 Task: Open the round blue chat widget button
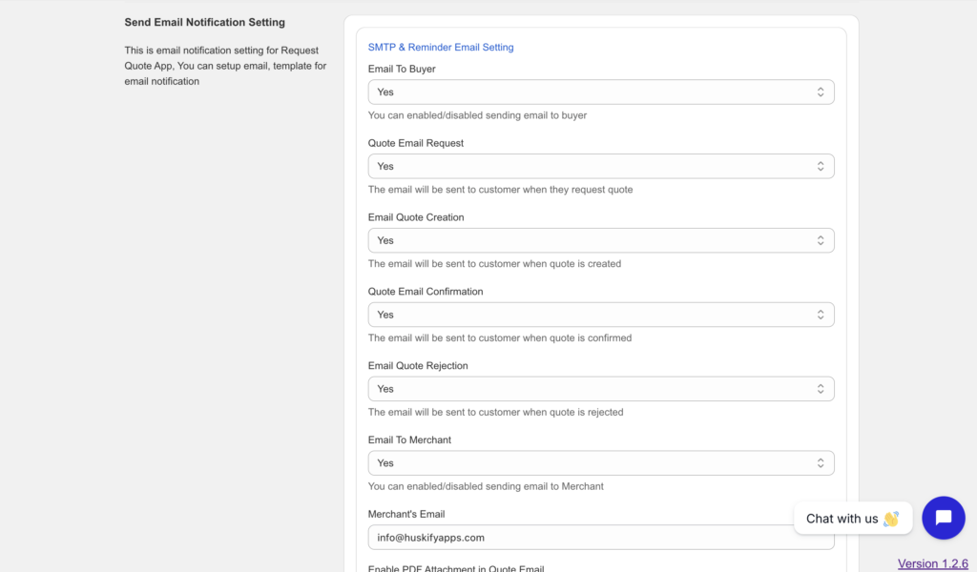pos(943,518)
